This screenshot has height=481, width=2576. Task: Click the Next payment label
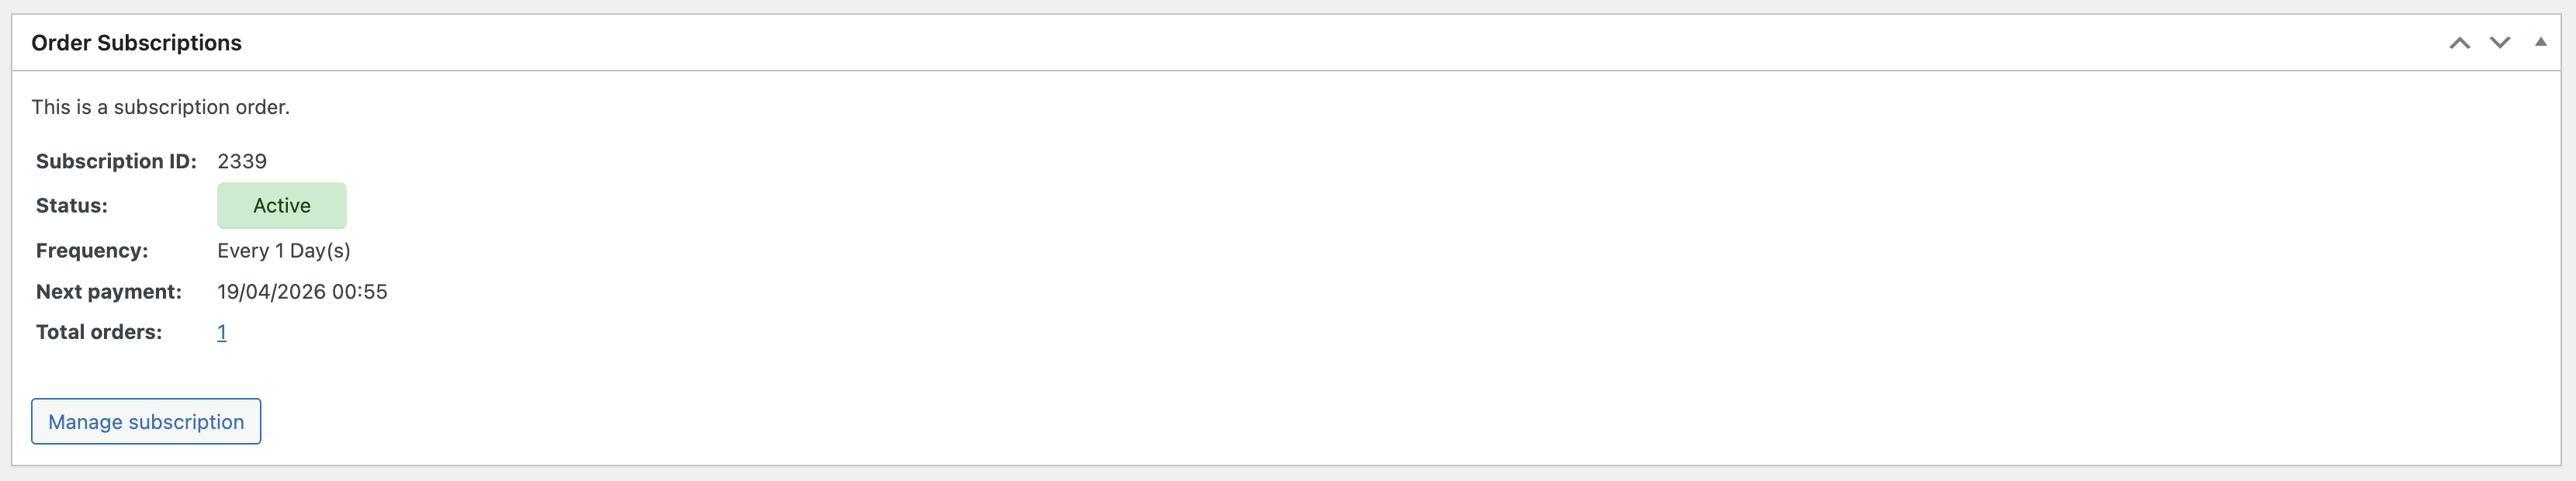(109, 291)
